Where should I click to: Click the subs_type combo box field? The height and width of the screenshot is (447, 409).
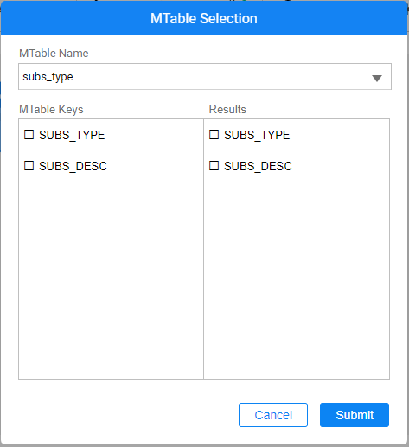(205, 77)
